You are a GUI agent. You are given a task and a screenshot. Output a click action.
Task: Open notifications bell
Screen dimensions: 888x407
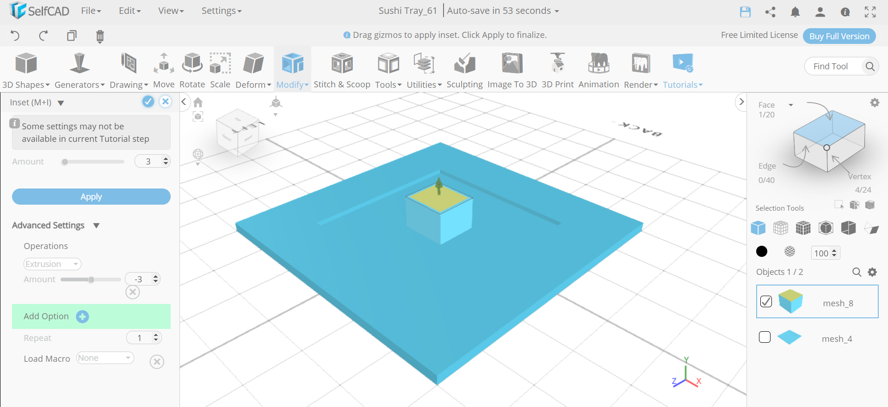click(x=795, y=12)
